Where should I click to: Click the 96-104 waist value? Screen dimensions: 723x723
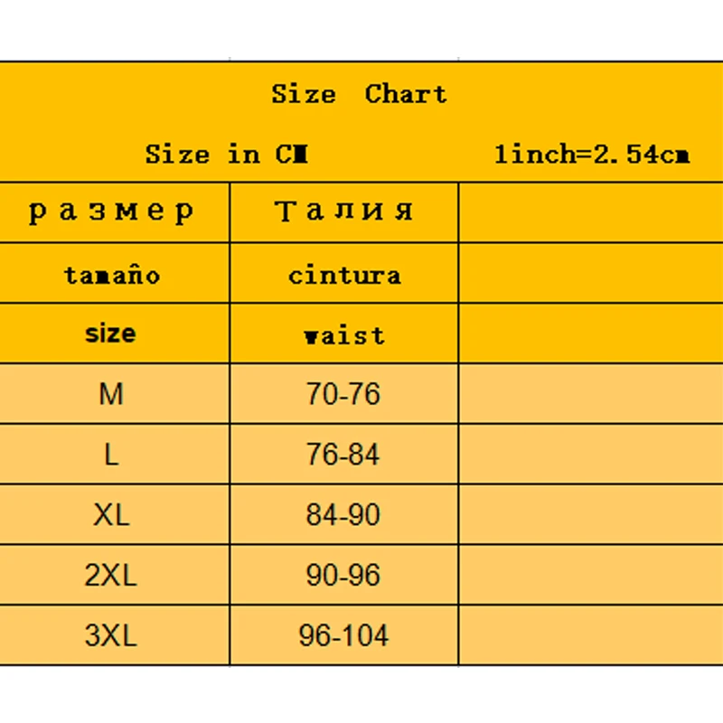pyautogui.click(x=343, y=636)
